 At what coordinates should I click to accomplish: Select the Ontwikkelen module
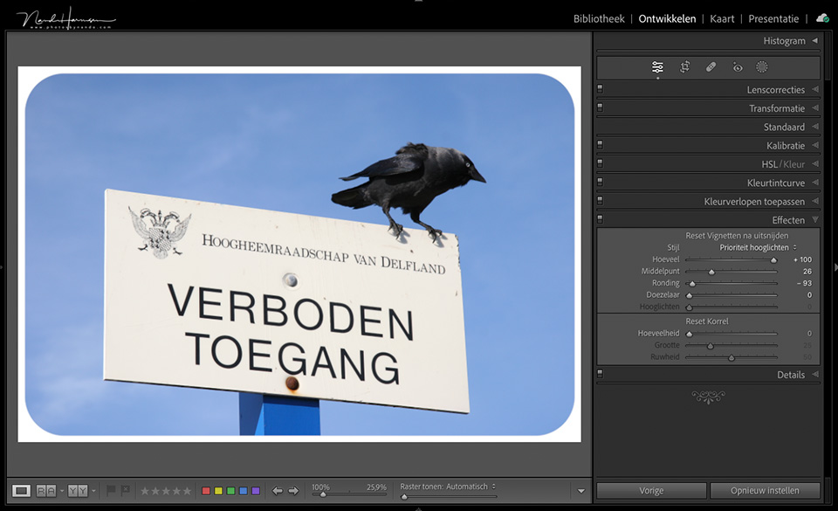click(x=667, y=18)
